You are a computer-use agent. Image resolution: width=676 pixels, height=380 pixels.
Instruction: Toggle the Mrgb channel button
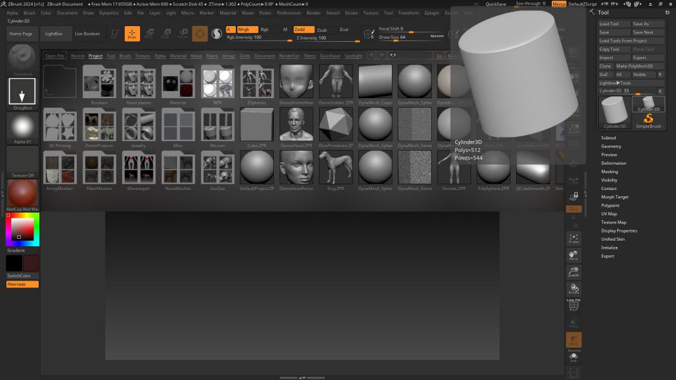(x=247, y=29)
